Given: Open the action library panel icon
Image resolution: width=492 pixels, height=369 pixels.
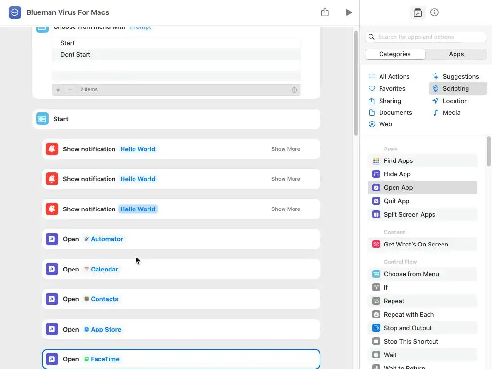Looking at the screenshot, I should coord(418,12).
